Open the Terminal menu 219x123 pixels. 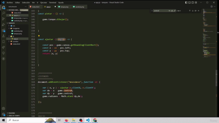pos(52,2)
